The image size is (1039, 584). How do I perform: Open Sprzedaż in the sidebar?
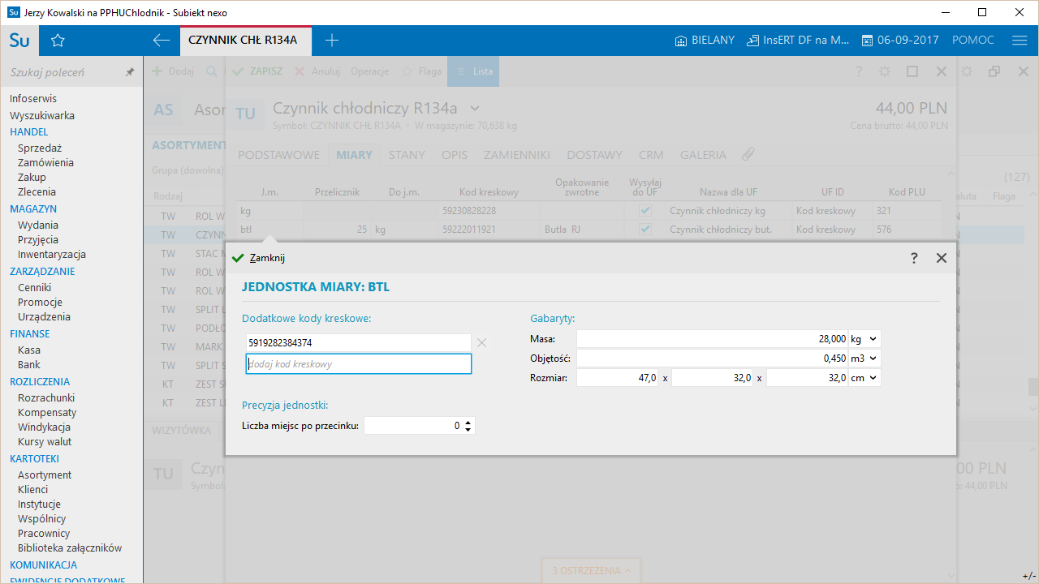click(x=40, y=148)
